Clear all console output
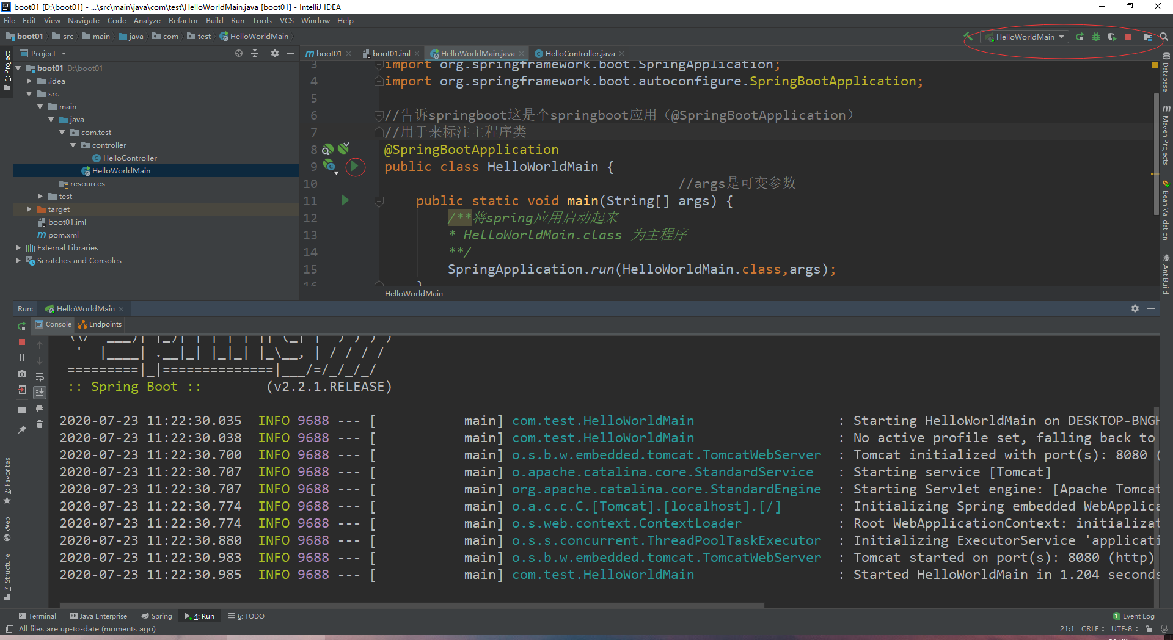Screen dimensions: 1173x640 click(40, 424)
